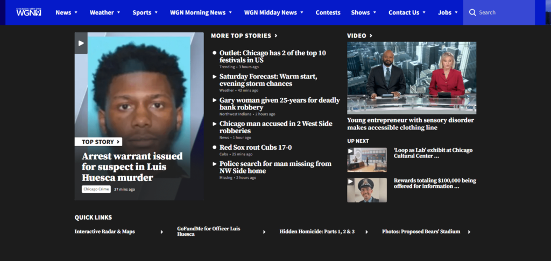Open 'Loop as Lab' exhibit video title
Screen dimensions: 551x261
433,153
